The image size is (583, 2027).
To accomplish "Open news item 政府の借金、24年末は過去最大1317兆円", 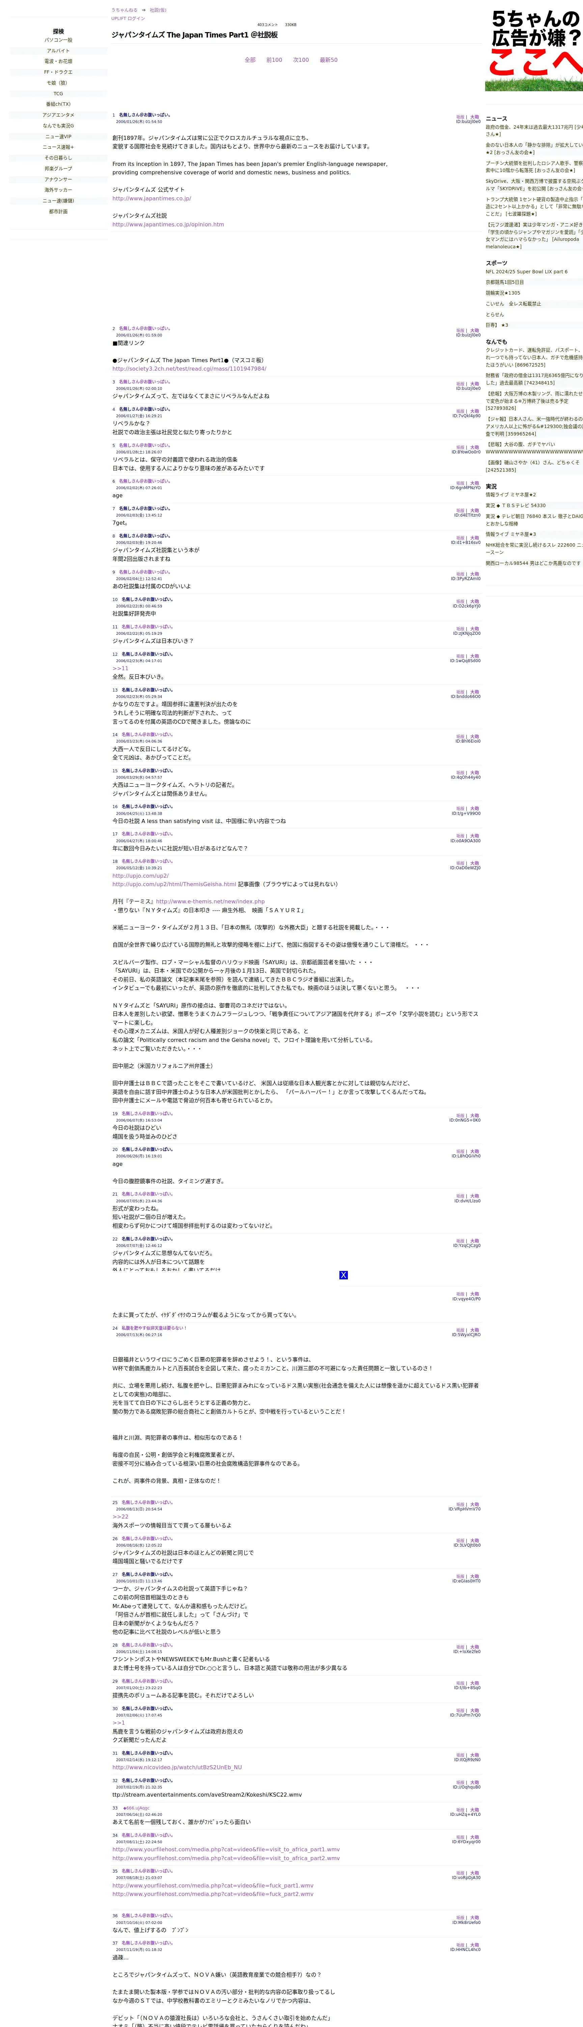I will (534, 131).
